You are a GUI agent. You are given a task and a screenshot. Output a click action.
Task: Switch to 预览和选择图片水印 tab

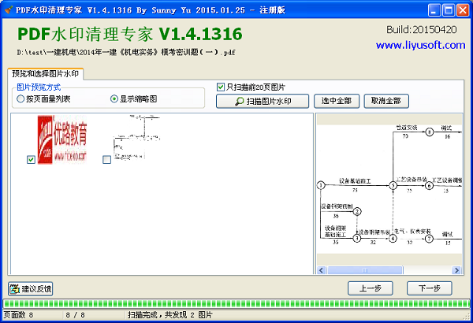(x=47, y=73)
